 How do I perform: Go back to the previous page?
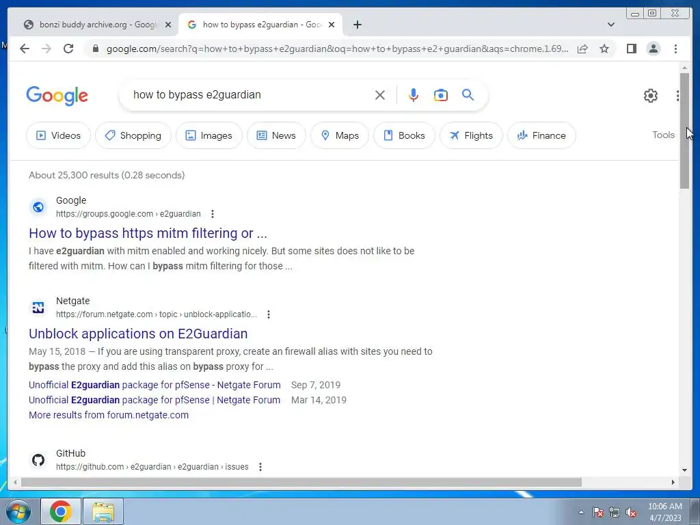(25, 49)
